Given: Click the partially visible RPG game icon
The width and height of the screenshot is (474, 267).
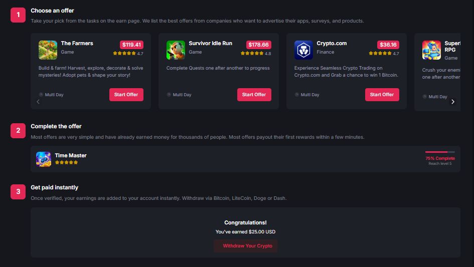Looking at the screenshot, I should click(431, 50).
